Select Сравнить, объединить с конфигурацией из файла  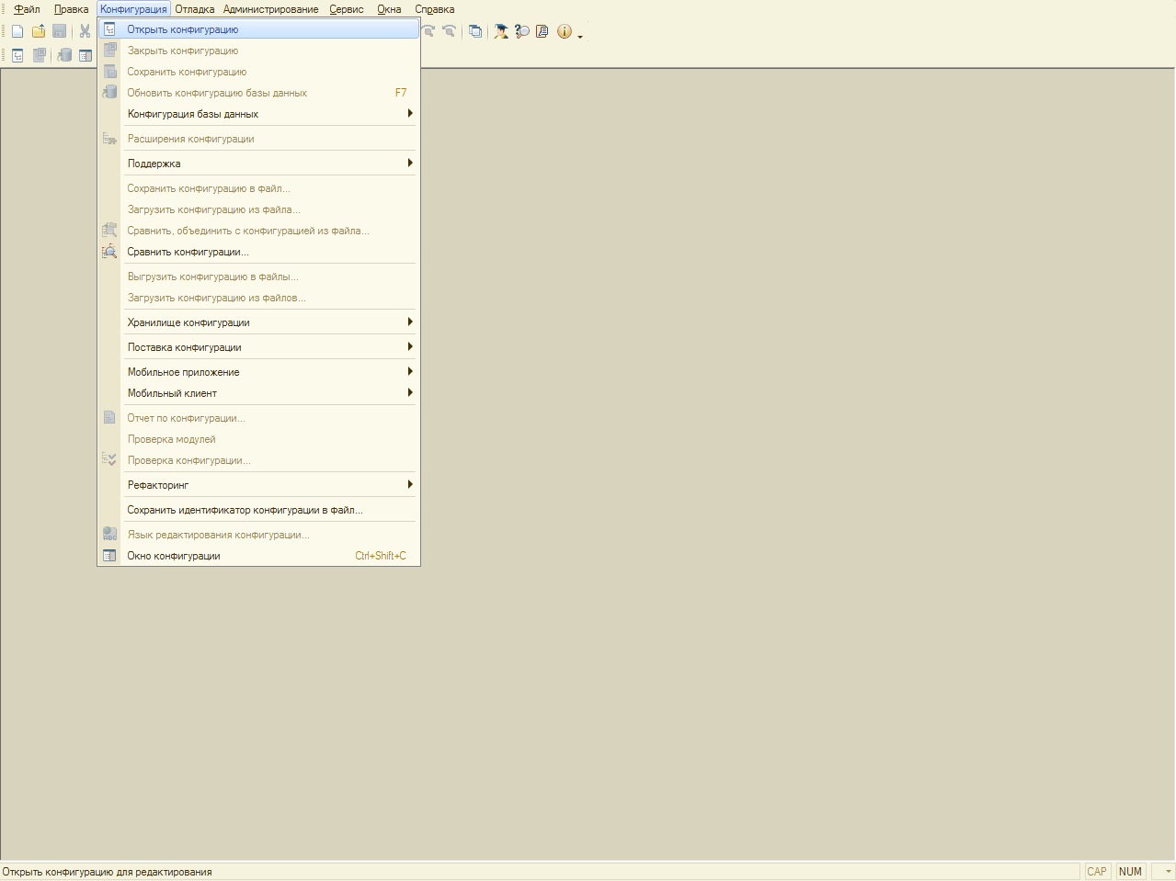(258, 231)
